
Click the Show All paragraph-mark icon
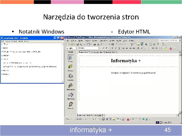click(x=158, y=44)
